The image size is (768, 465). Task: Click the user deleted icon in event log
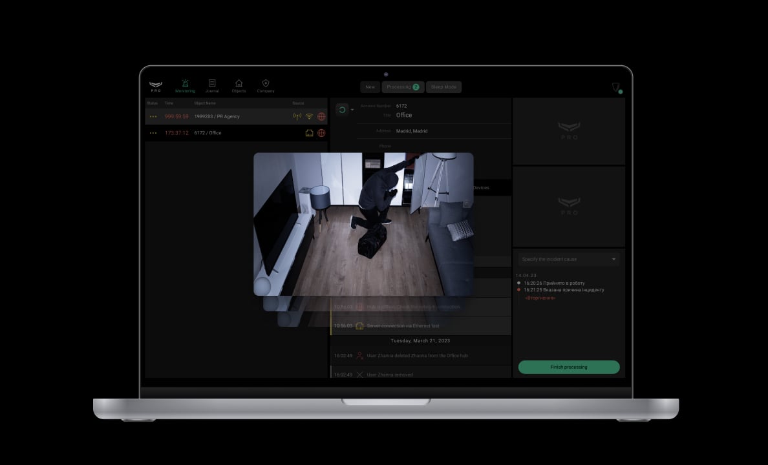point(359,356)
